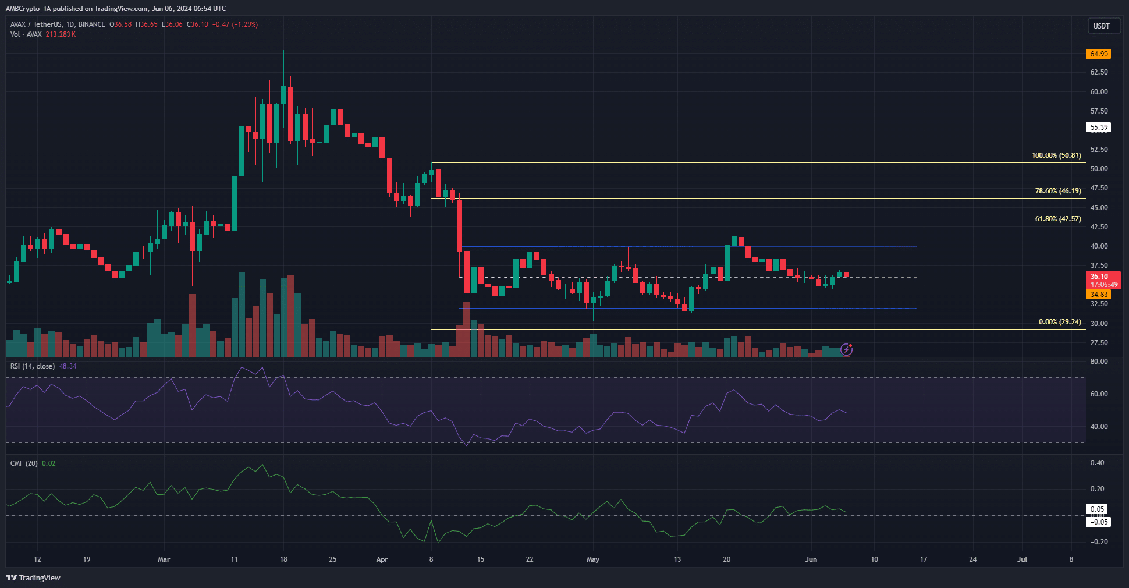1129x588 pixels.
Task: Click the -0.20 CMF axis tick
Action: tap(1098, 542)
